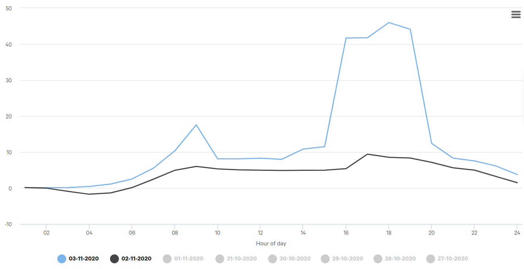Viewport: 524px width, 269px height.
Task: Show the 27-10-2020 legend label
Action: (x=452, y=259)
